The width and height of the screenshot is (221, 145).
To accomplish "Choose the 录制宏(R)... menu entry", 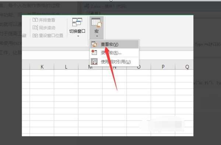I will click(x=114, y=53).
